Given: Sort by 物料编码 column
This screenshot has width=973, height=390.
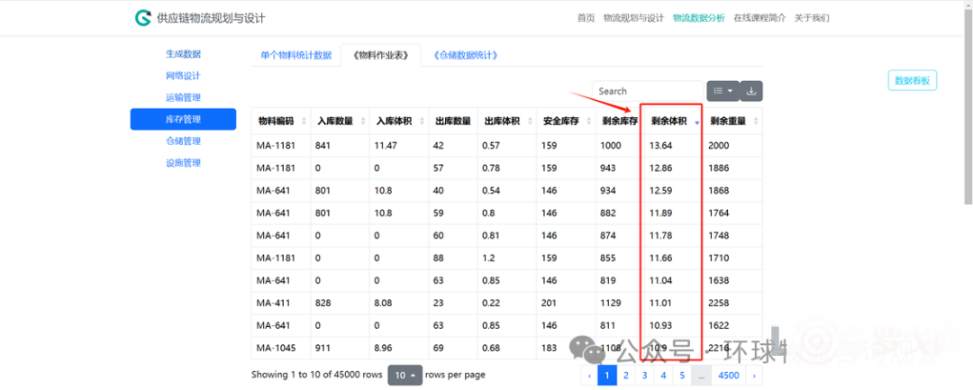Looking at the screenshot, I should (281, 122).
